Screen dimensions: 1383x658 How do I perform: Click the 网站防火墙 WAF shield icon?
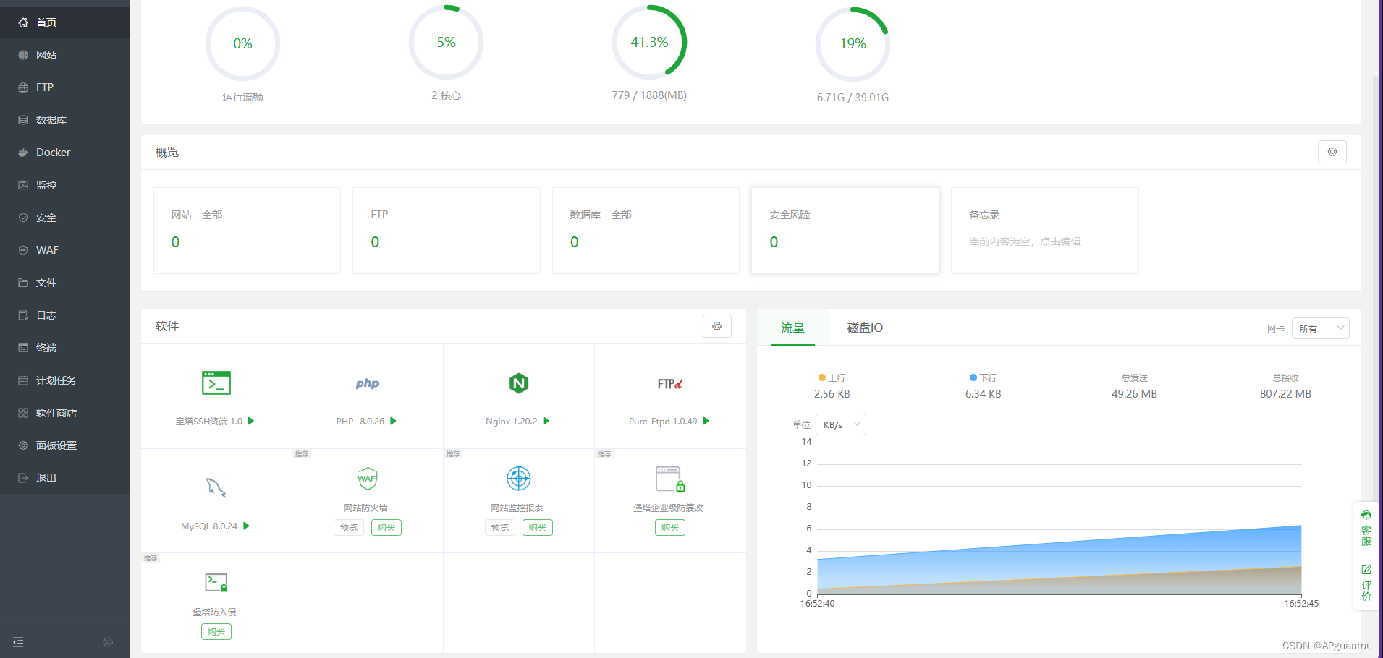click(368, 478)
